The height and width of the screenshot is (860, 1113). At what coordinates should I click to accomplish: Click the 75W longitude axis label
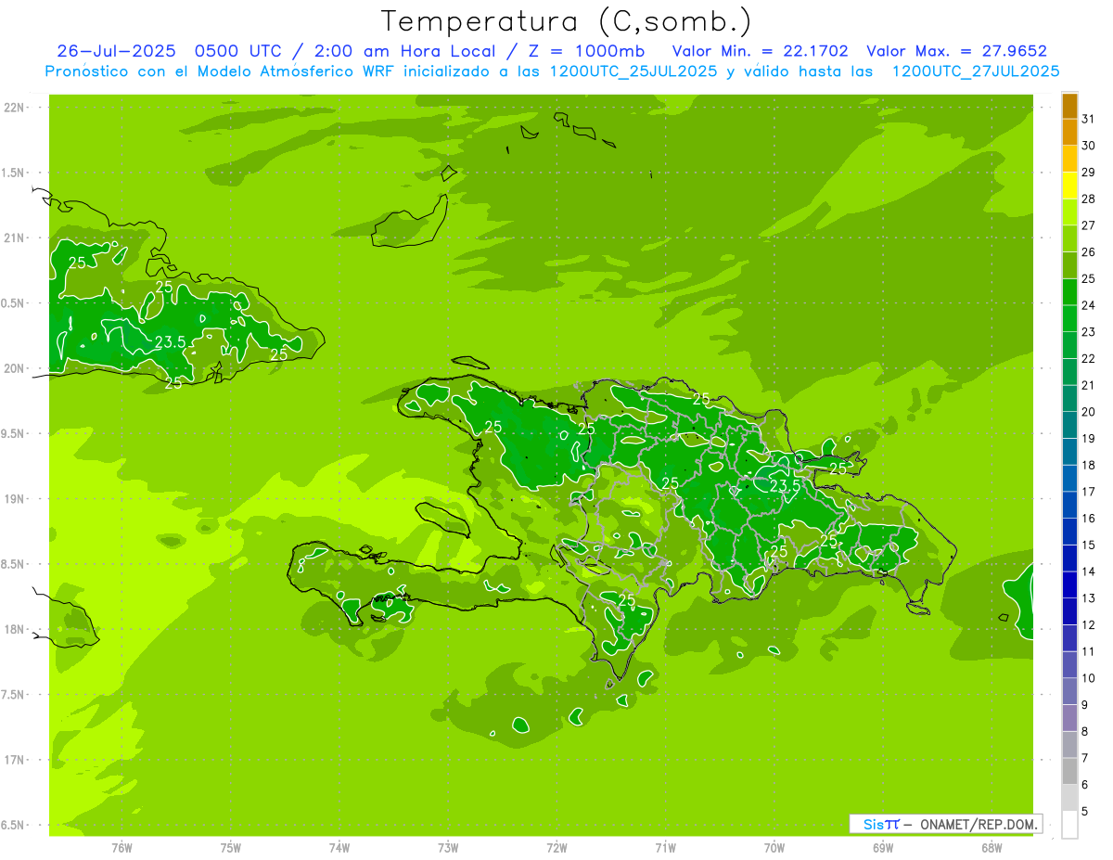point(231,848)
